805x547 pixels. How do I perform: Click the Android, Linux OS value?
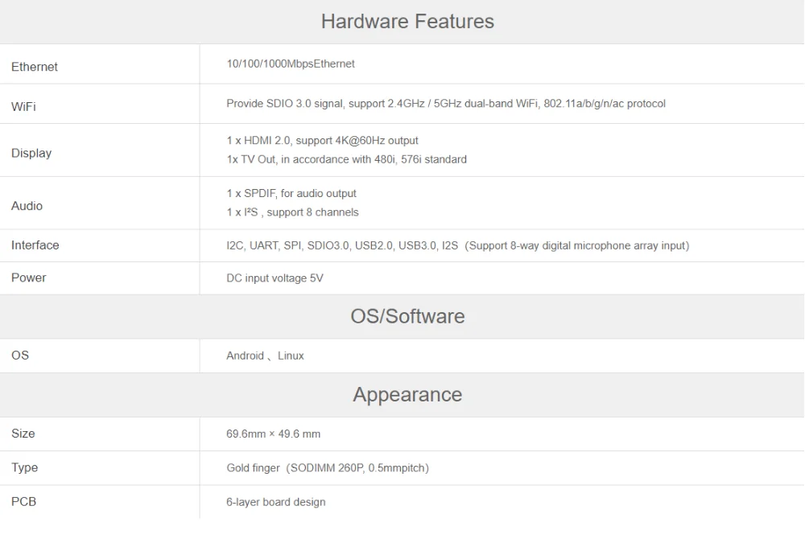point(265,356)
